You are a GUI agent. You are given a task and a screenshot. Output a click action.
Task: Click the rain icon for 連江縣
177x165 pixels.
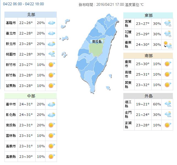point(168,104)
